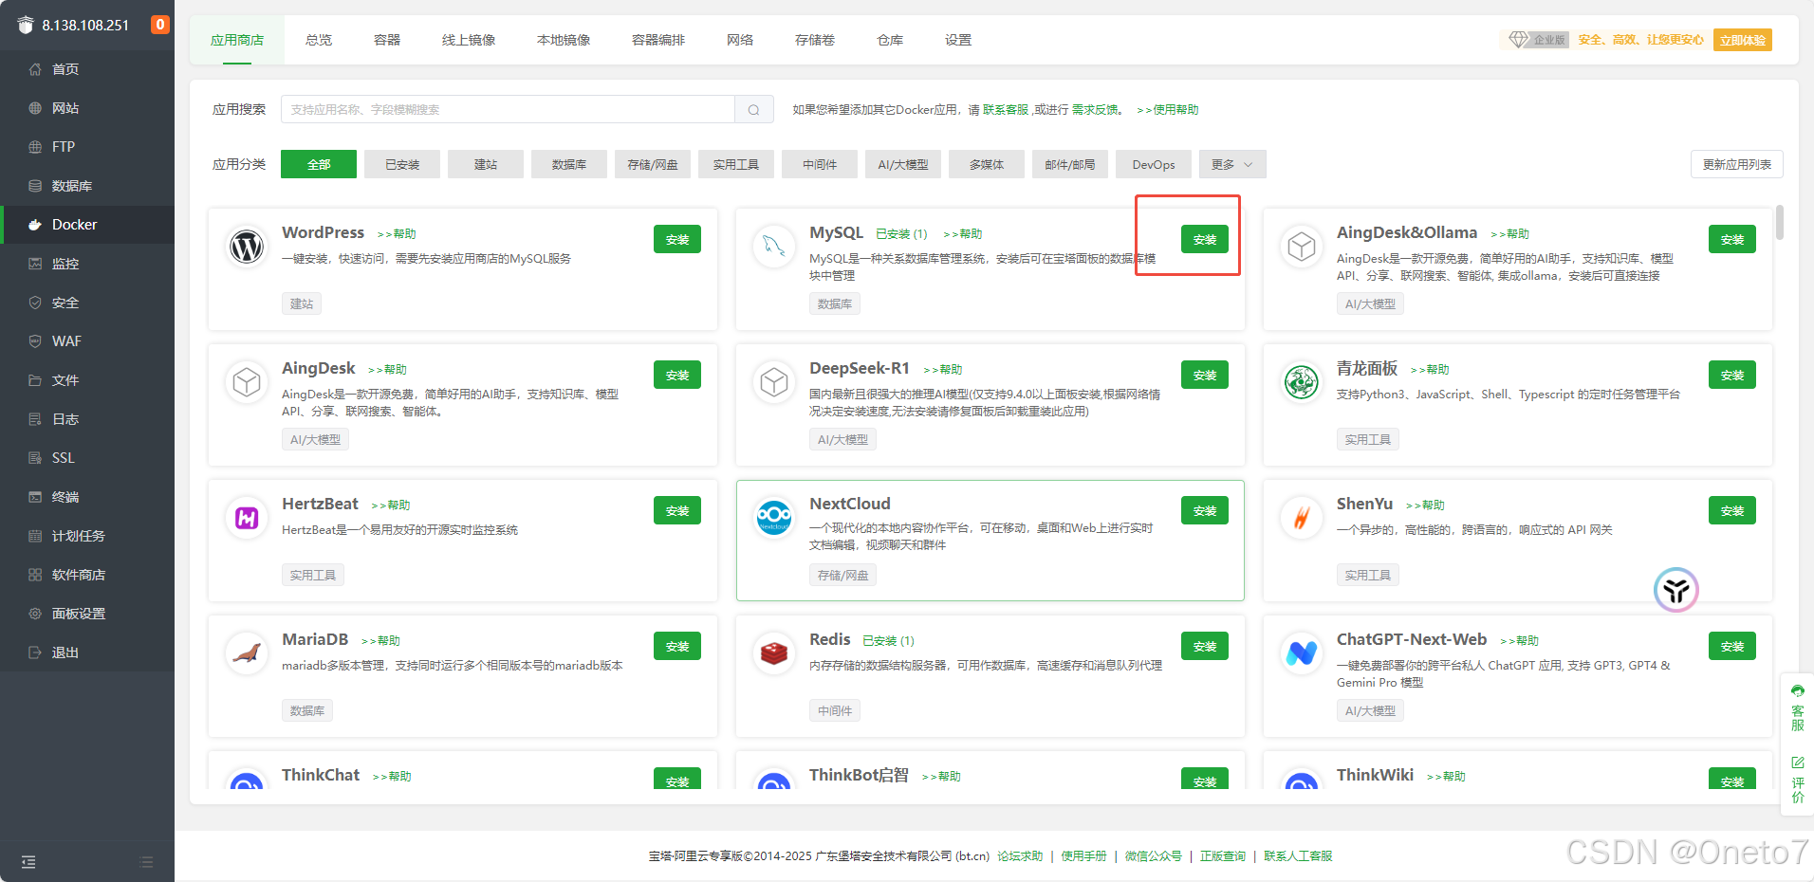
Task: Open the 联系客服 link
Action: coord(1006,110)
